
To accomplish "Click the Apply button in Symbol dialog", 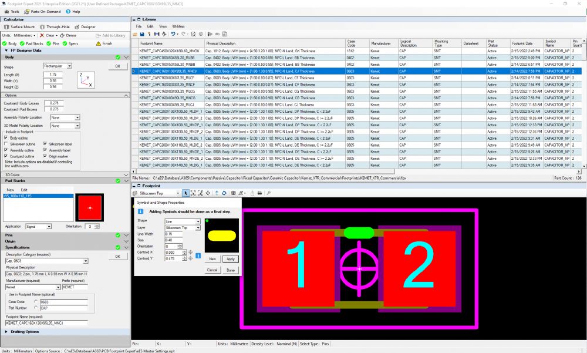I will 231,258.
